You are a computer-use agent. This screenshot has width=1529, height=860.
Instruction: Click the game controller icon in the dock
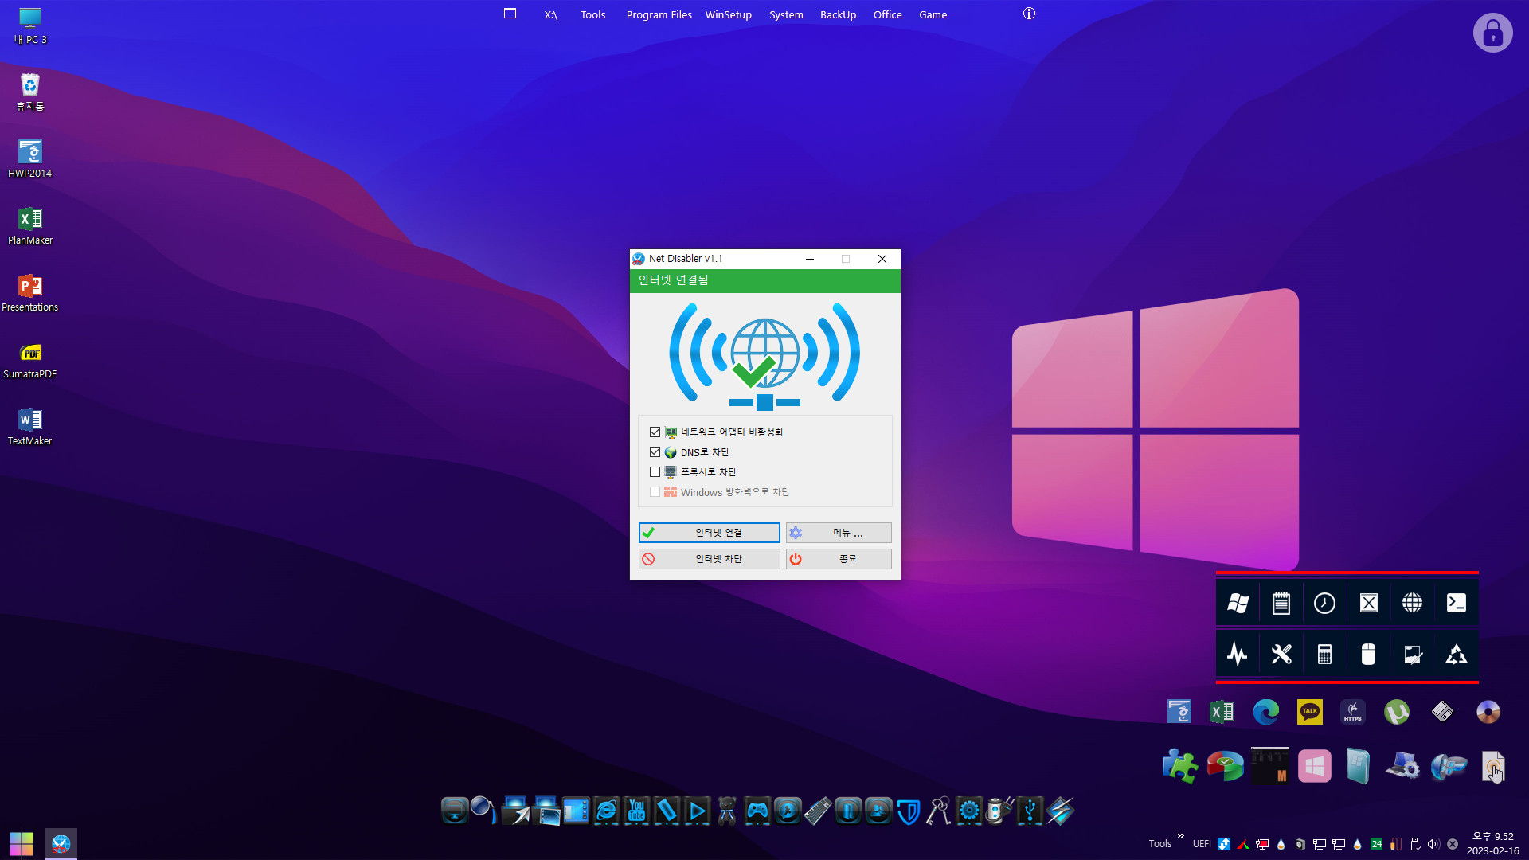pyautogui.click(x=757, y=811)
